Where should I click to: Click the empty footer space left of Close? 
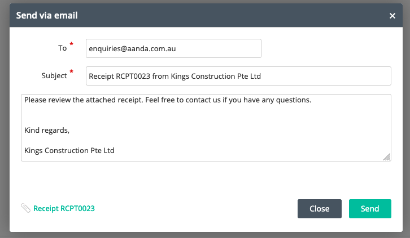pyautogui.click(x=196, y=209)
